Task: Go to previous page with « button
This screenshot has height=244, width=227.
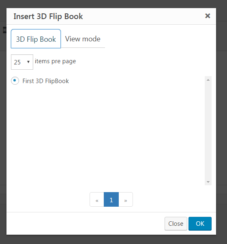Action: pos(97,199)
